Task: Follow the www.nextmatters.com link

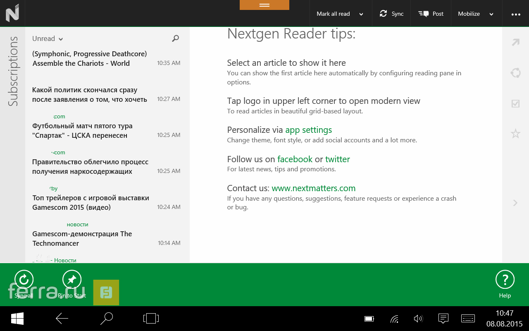Action: click(x=313, y=188)
